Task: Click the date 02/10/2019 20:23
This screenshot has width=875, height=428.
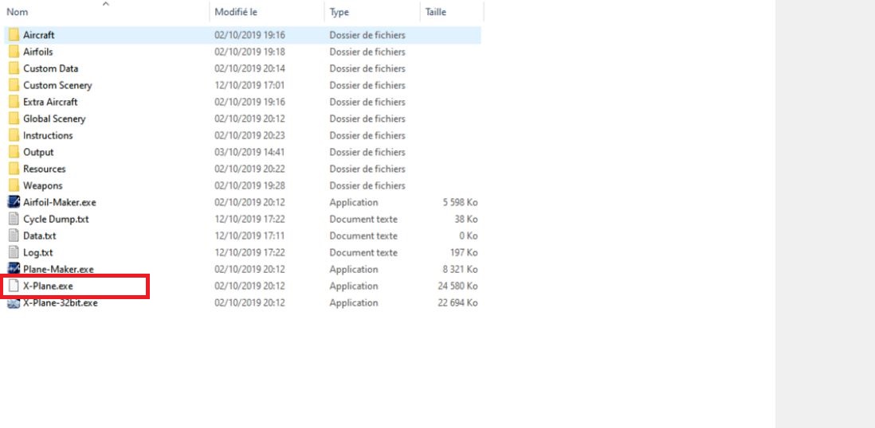Action: [x=250, y=135]
